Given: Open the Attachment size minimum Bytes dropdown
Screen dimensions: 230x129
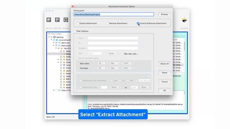Looking at the screenshot, I should pyautogui.click(x=115, y=87).
